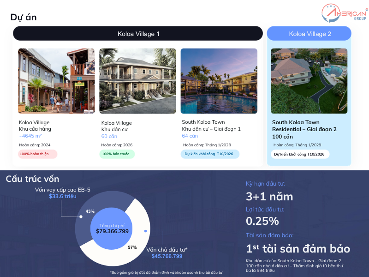The height and width of the screenshot is (277, 369).
Task: Open the South Koloa Town pool photo
Action: (219, 81)
